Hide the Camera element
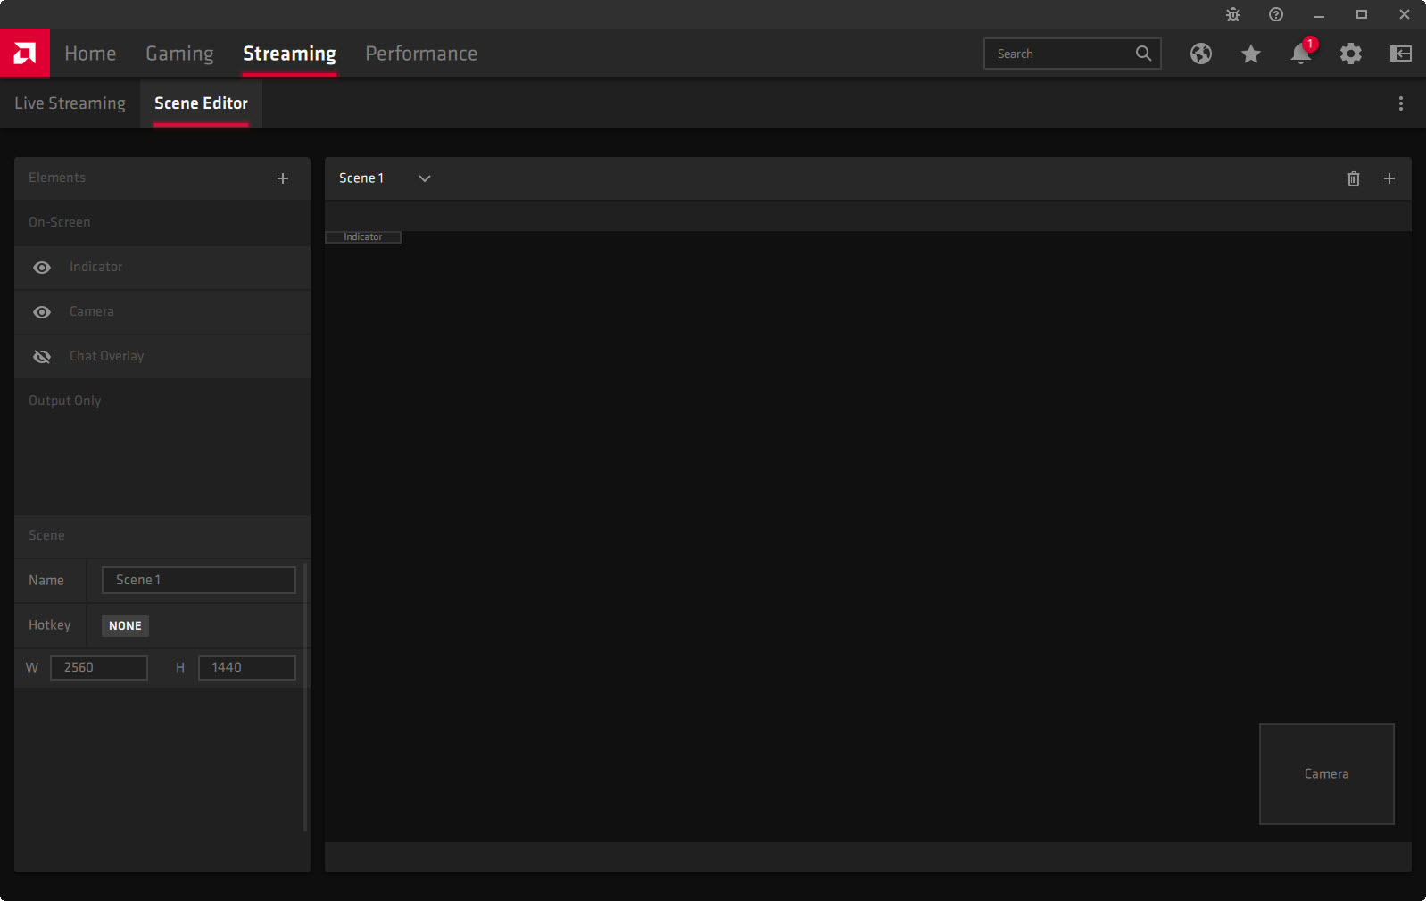 tap(42, 312)
